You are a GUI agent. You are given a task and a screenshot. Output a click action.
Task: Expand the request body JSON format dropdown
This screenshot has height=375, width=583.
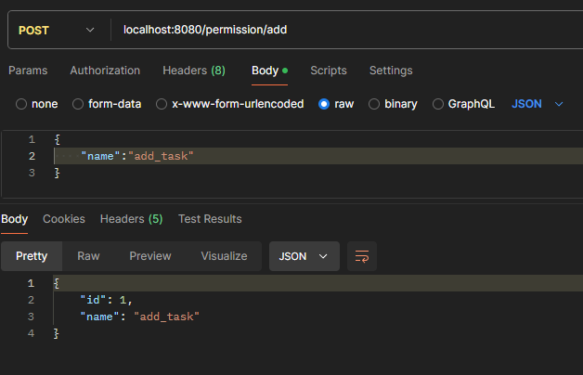coord(538,104)
